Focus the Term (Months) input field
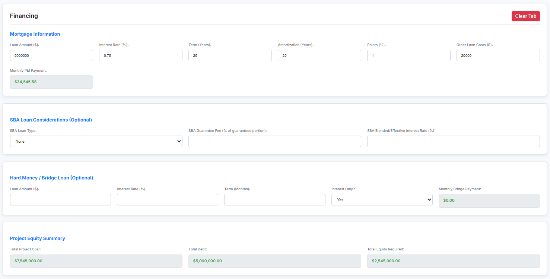Viewport: 550px width, 279px height. pyautogui.click(x=275, y=199)
